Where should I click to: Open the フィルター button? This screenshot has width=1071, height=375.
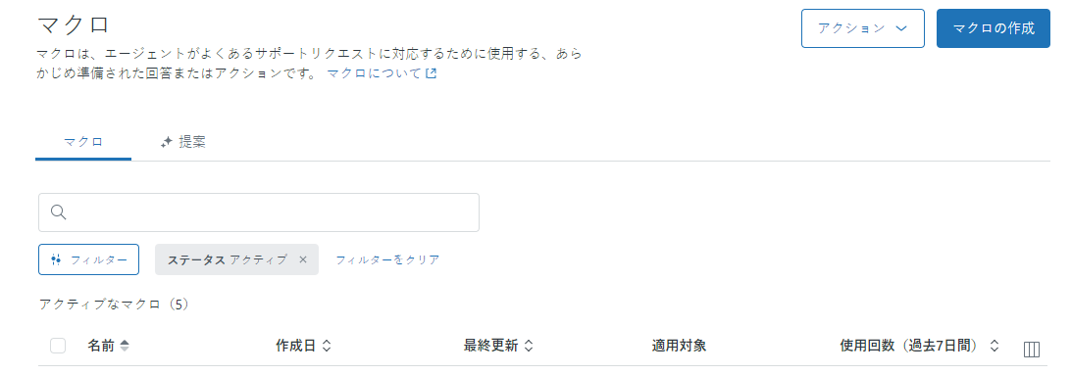[89, 259]
